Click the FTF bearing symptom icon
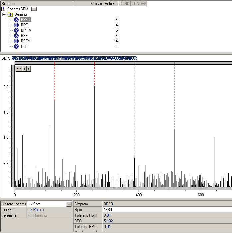Image resolution: width=232 pixels, height=233 pixels. click(16, 46)
